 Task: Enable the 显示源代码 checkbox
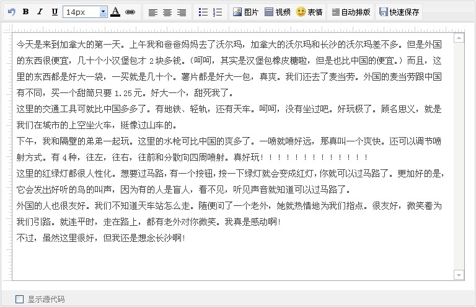(x=19, y=299)
